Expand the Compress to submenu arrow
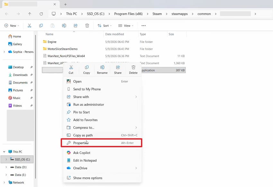 pyautogui.click(x=136, y=128)
